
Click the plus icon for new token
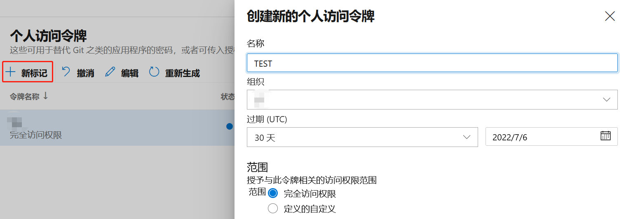click(10, 72)
